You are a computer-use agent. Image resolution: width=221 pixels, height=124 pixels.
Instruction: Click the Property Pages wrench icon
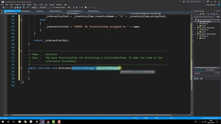[x=201, y=79]
